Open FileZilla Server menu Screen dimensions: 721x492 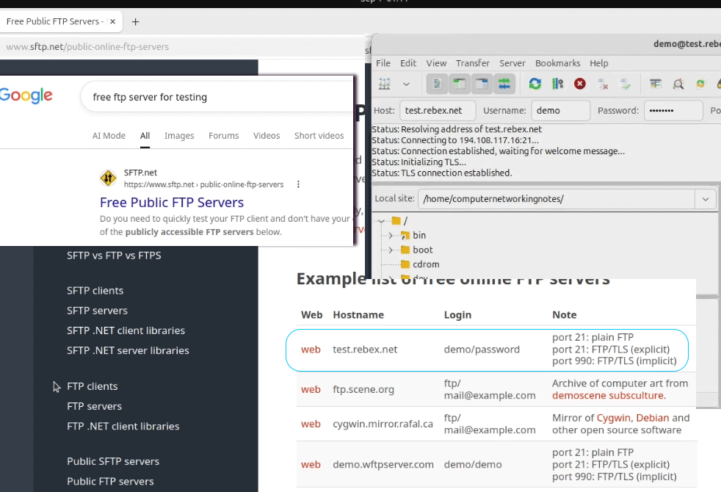click(512, 63)
